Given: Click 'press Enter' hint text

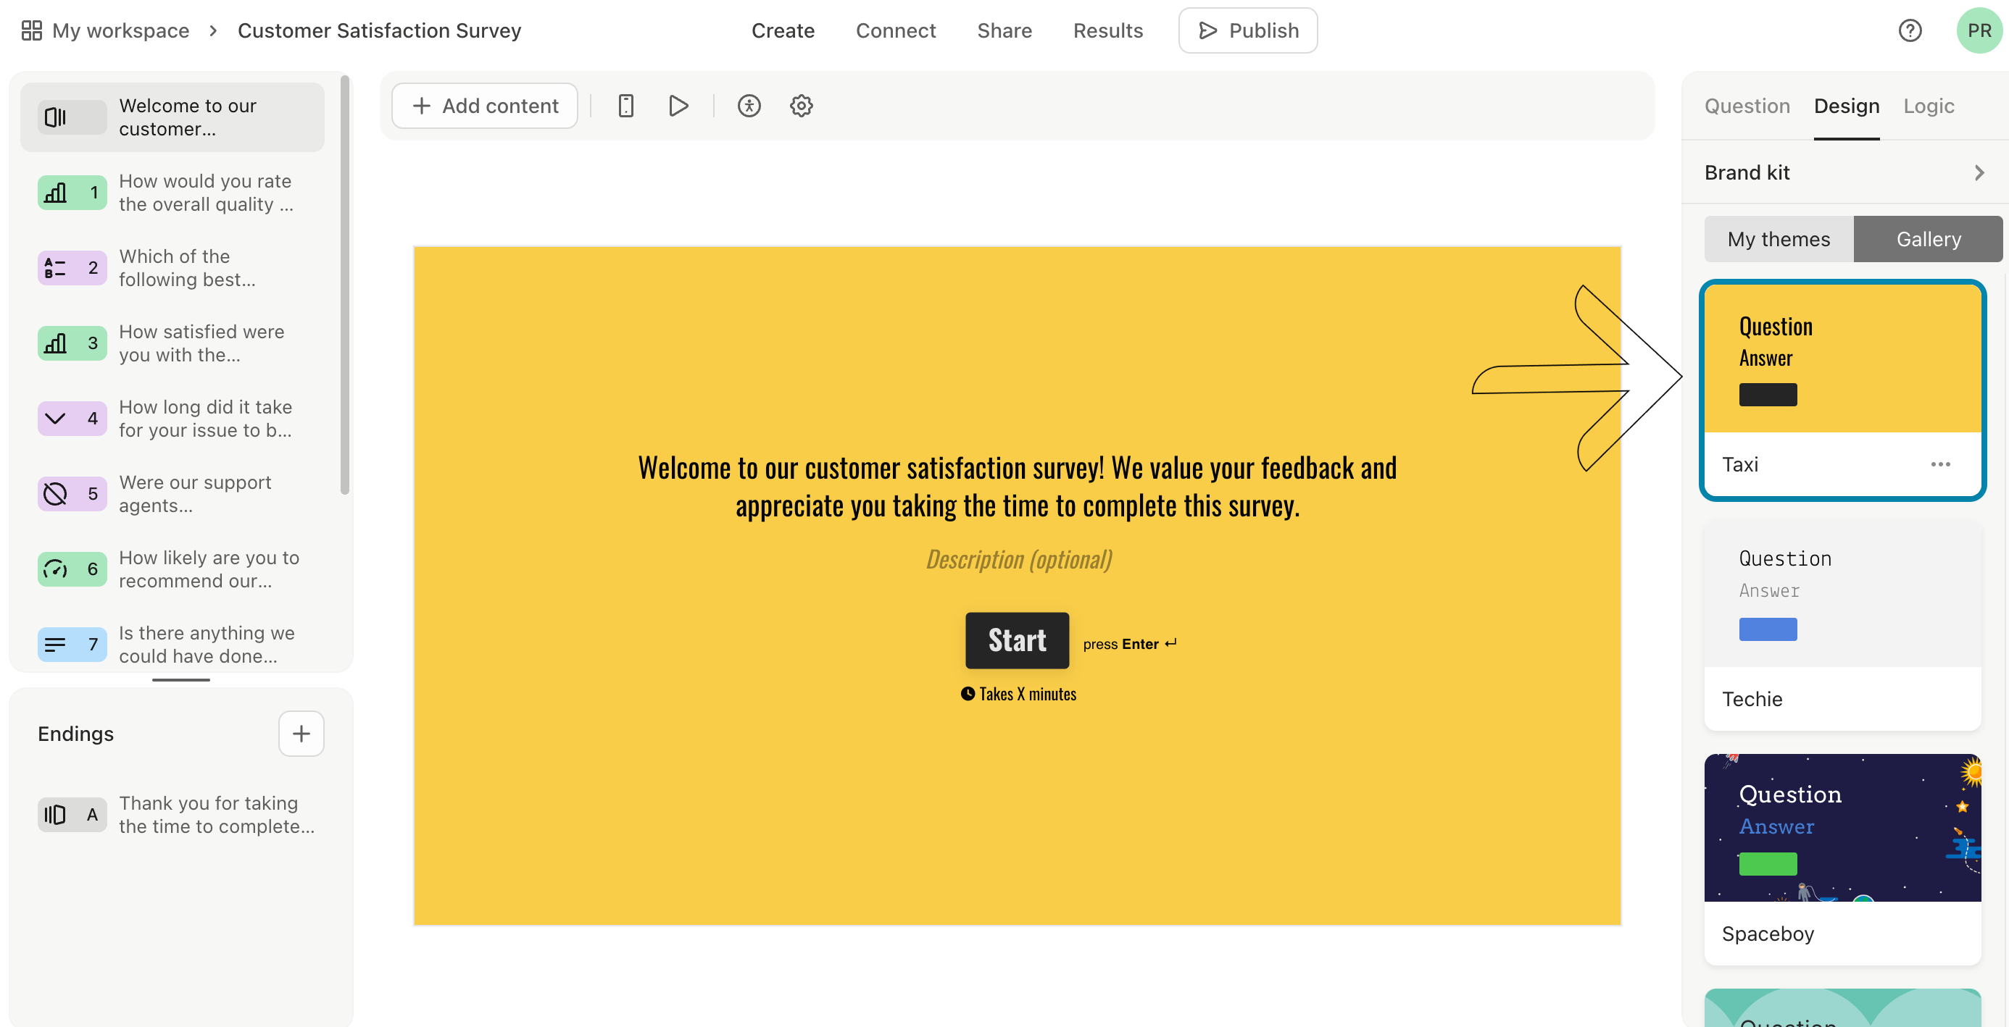Looking at the screenshot, I should point(1128,644).
